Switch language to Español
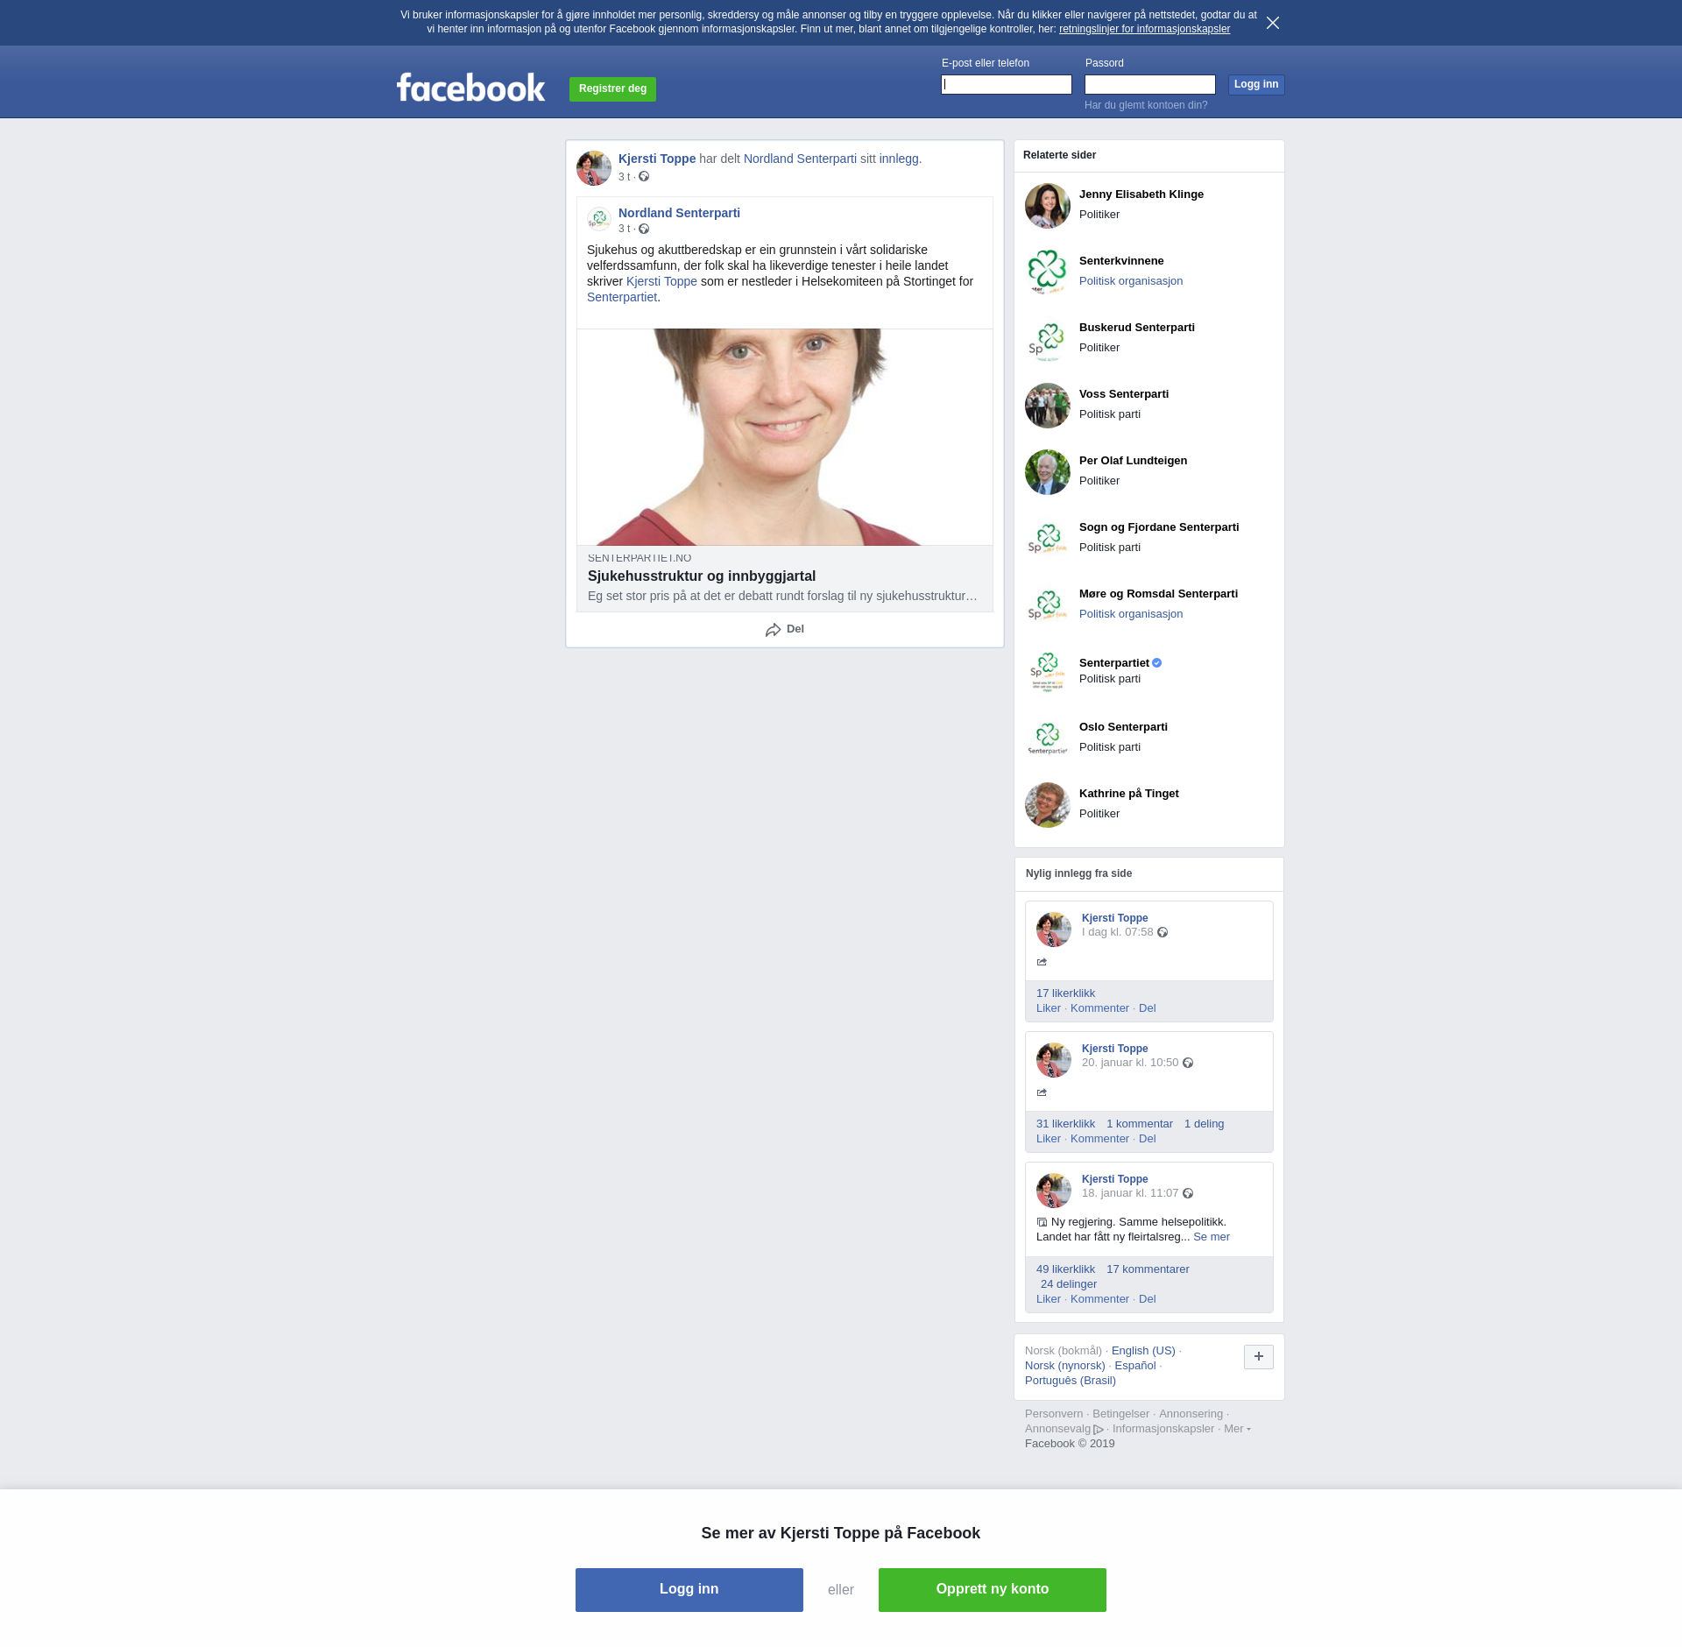Viewport: 1682px width, 1647px height. click(1135, 1366)
